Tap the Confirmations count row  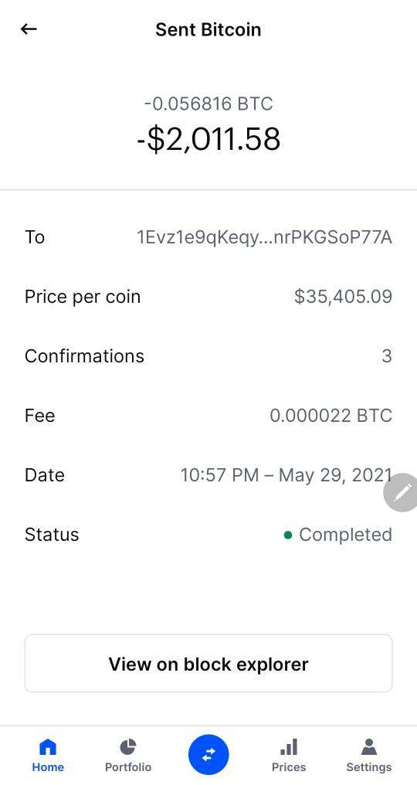point(208,356)
